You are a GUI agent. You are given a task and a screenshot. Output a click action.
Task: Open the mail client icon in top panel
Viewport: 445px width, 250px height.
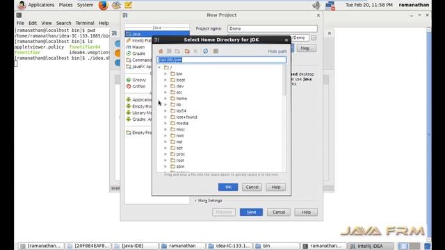pos(116,5)
